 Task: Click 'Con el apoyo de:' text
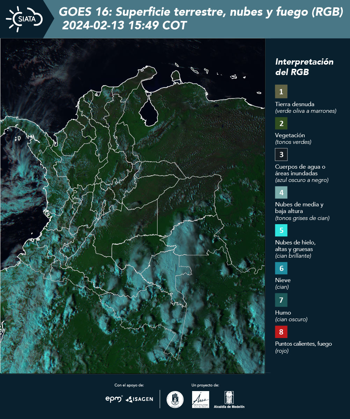[129, 385]
